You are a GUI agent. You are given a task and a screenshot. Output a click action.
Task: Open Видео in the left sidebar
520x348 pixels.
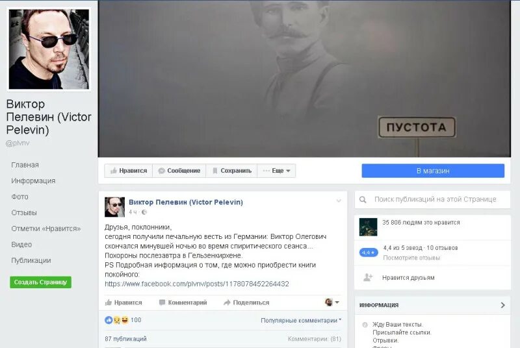pyautogui.click(x=21, y=244)
